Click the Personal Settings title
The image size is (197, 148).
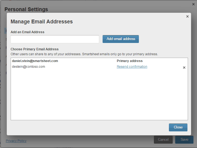(26, 9)
